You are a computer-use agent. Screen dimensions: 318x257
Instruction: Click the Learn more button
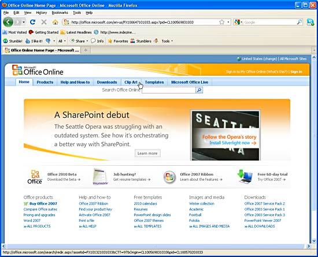pos(147,153)
